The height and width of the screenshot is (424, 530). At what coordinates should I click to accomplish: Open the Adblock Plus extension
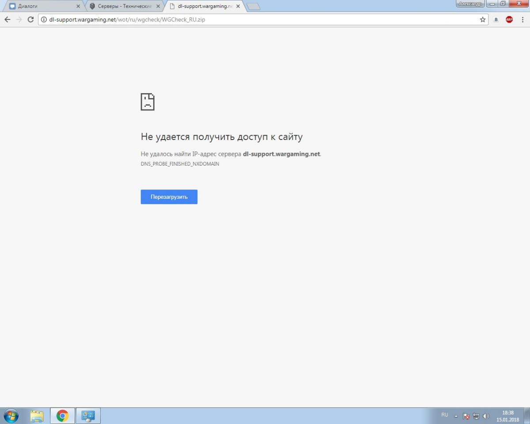[509, 19]
